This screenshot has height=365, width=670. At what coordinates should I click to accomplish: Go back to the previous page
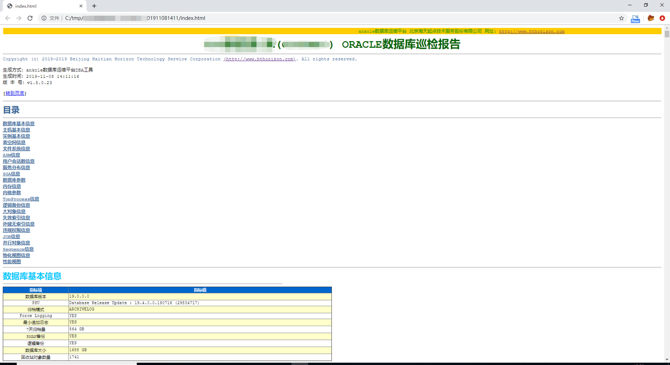pyautogui.click(x=8, y=18)
